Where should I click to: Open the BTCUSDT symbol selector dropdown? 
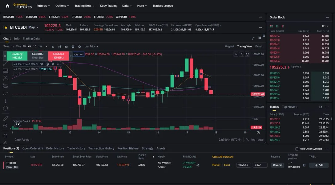point(37,27)
